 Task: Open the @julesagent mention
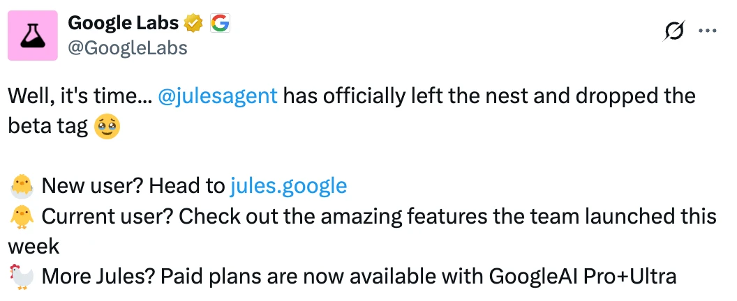pyautogui.click(x=218, y=96)
